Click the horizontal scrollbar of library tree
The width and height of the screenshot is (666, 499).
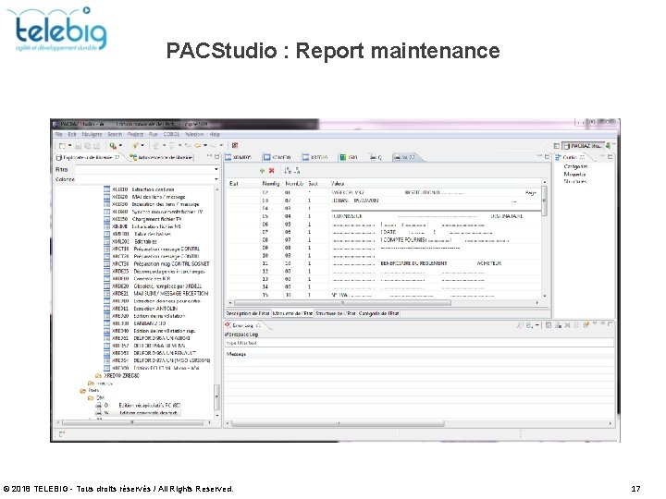click(x=132, y=422)
